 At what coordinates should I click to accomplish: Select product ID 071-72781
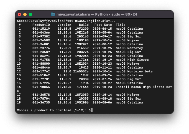tap(41, 79)
